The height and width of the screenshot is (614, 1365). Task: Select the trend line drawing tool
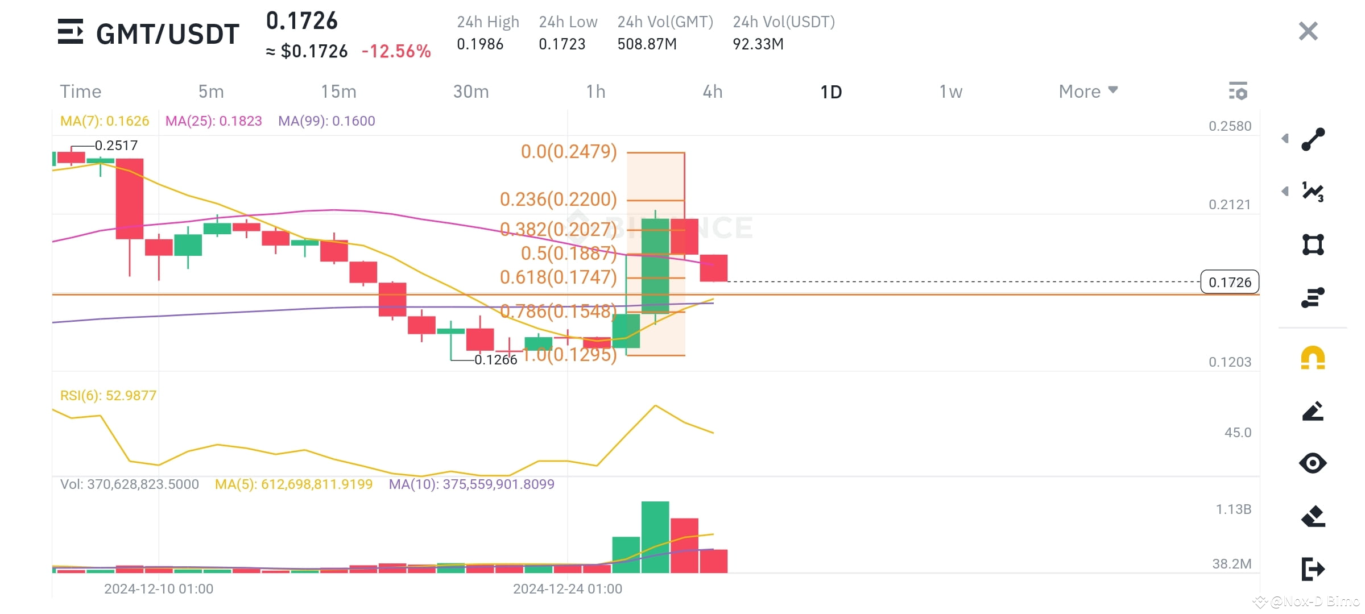1313,138
